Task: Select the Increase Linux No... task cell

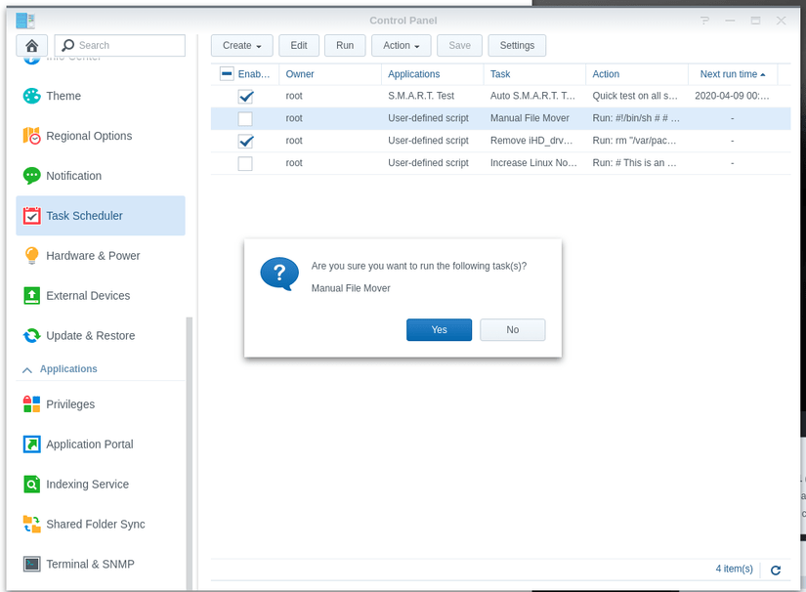Action: click(x=533, y=163)
